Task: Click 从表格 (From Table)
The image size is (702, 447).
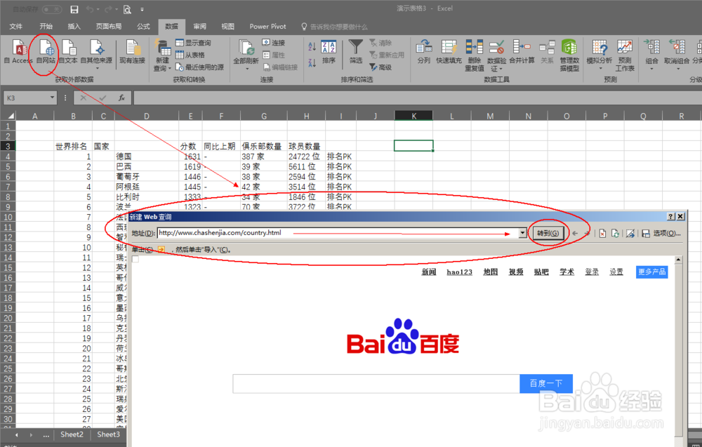Action: pyautogui.click(x=190, y=55)
